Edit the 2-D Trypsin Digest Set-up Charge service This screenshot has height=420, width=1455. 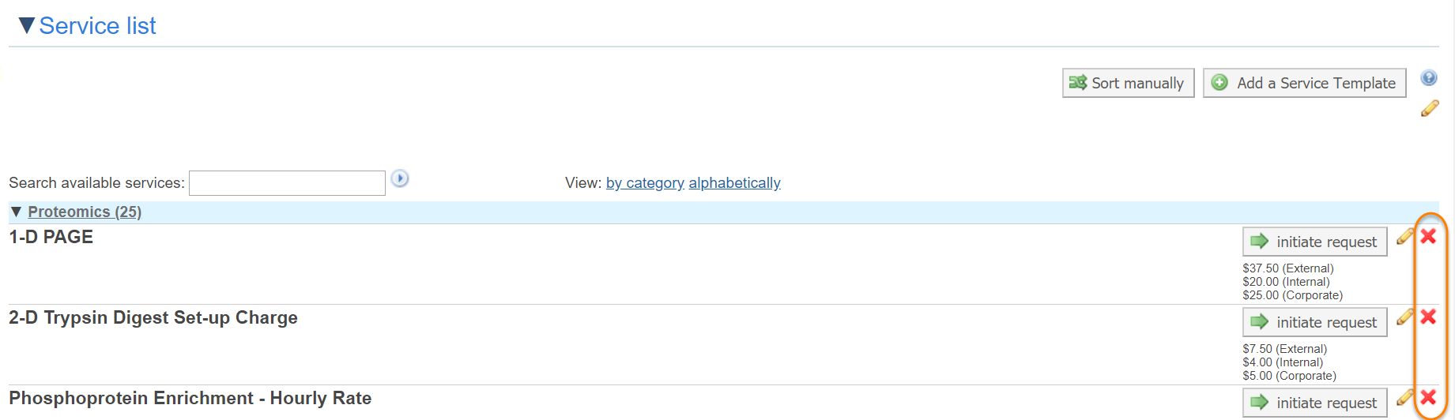tap(1404, 317)
